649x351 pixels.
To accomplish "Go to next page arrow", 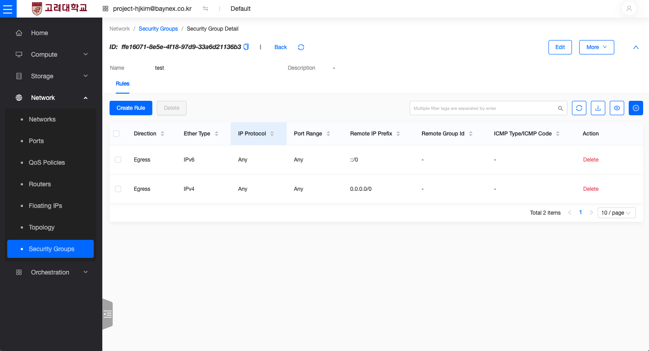I will click(591, 213).
